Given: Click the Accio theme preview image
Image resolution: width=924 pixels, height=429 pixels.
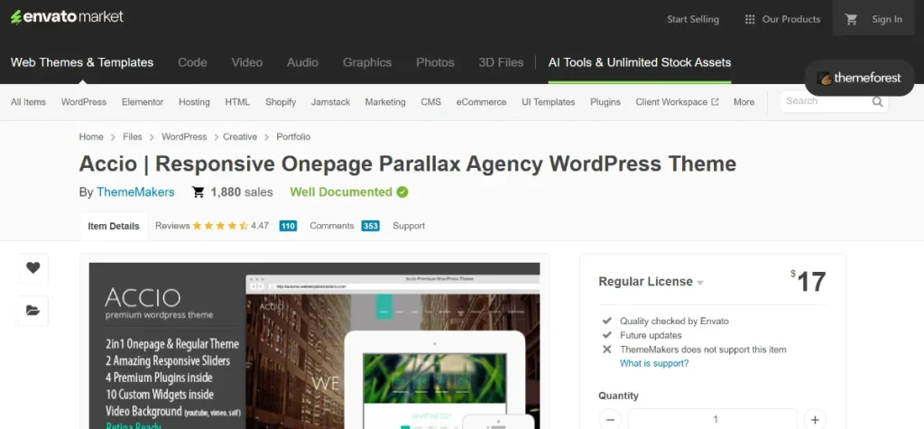Looking at the screenshot, I should (315, 346).
